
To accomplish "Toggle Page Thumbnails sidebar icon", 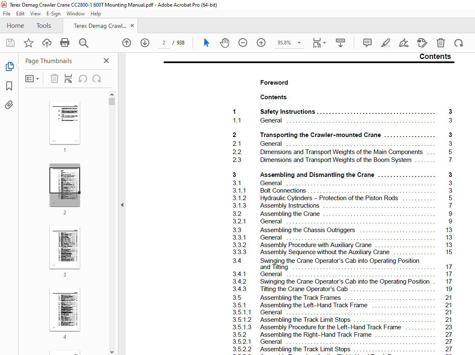I will (x=10, y=66).
